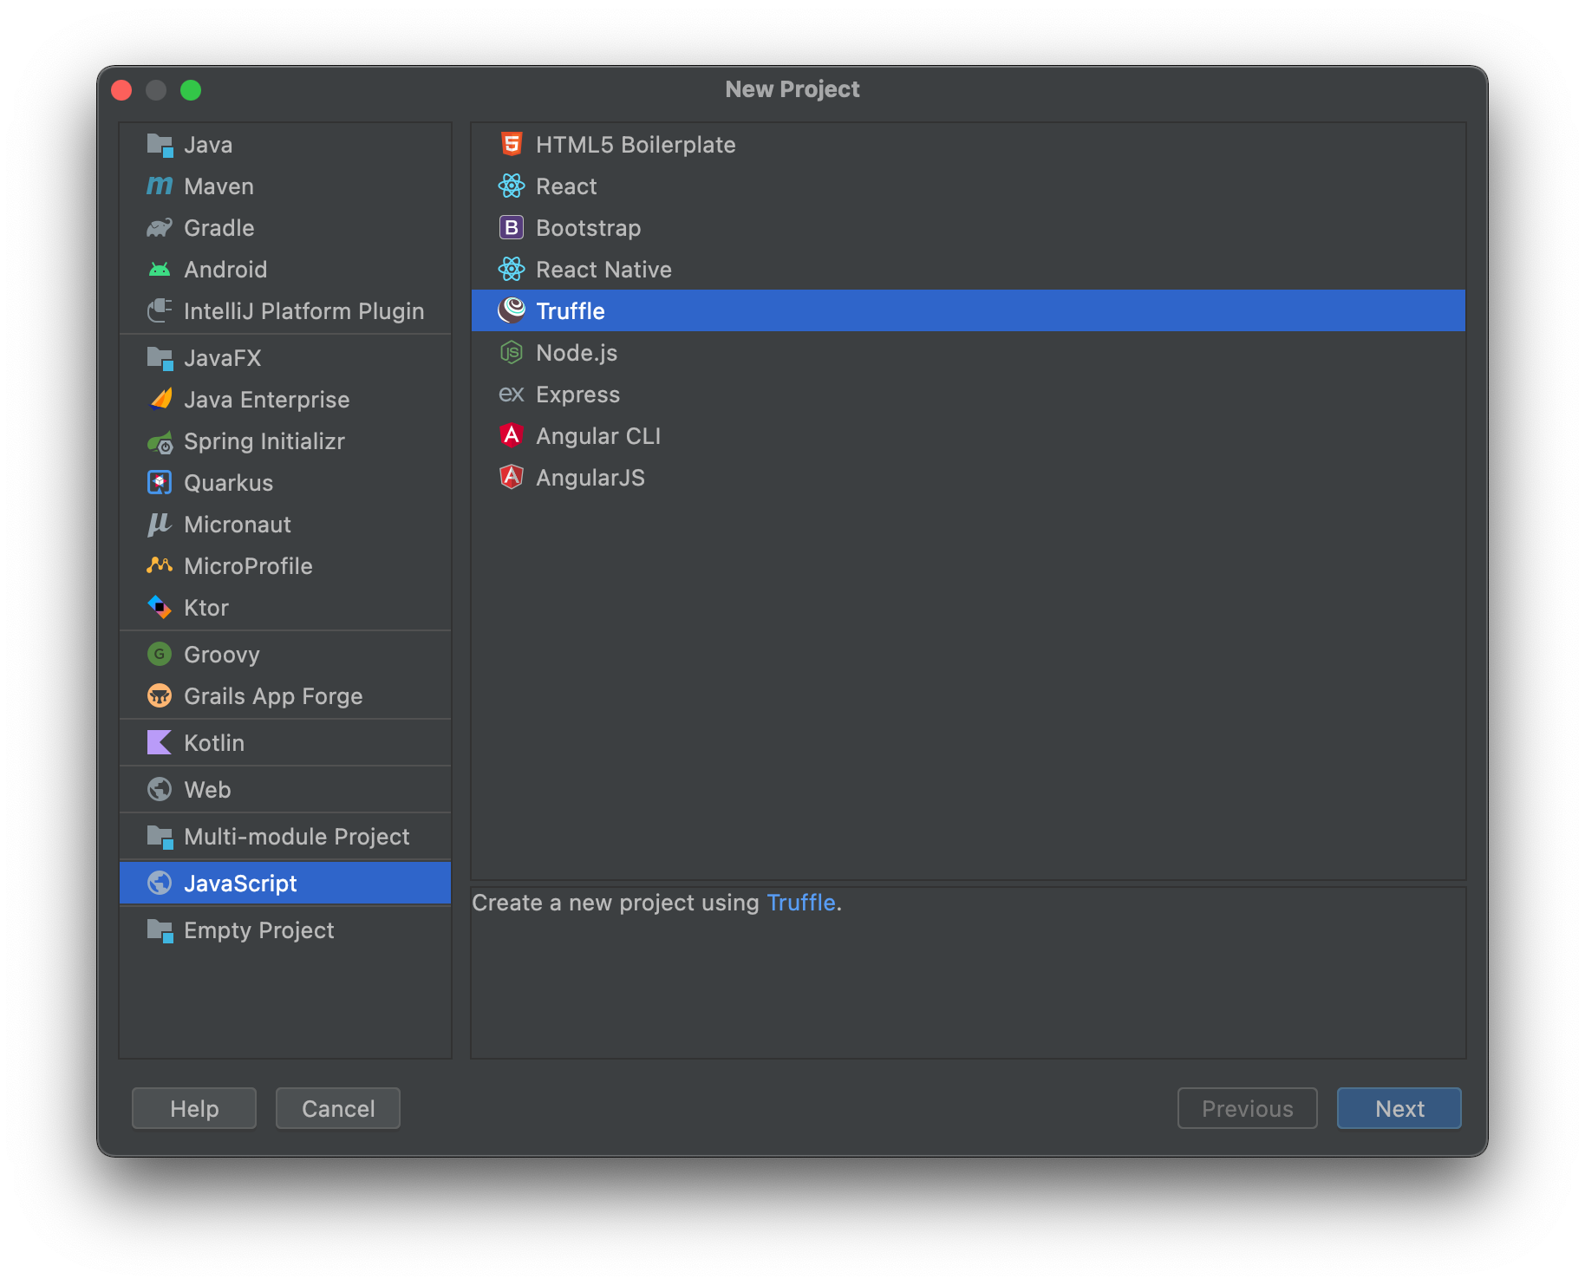Click the Maven 'm' icon
This screenshot has width=1585, height=1285.
point(160,186)
